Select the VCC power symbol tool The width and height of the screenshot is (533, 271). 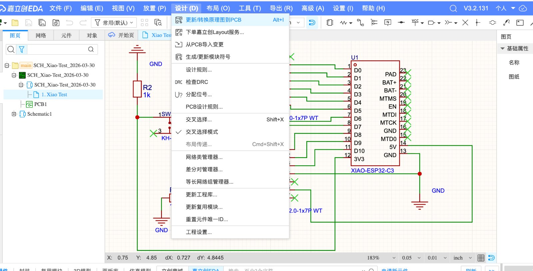click(415, 22)
